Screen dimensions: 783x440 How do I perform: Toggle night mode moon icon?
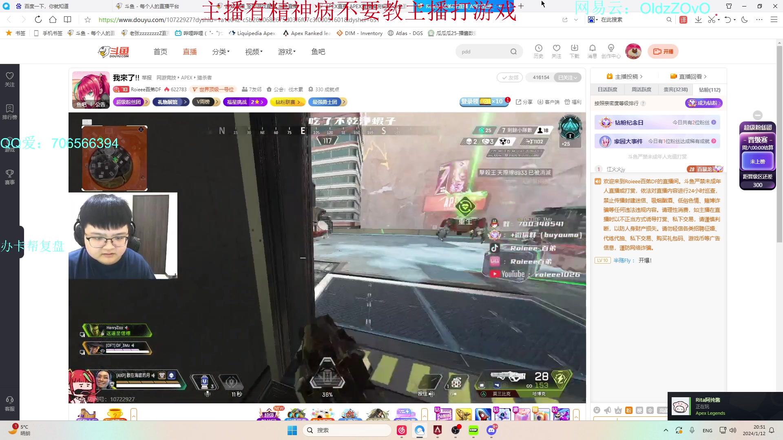pyautogui.click(x=745, y=20)
